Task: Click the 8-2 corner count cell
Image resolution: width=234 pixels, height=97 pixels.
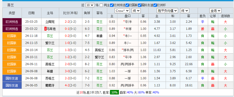Action: point(87,64)
